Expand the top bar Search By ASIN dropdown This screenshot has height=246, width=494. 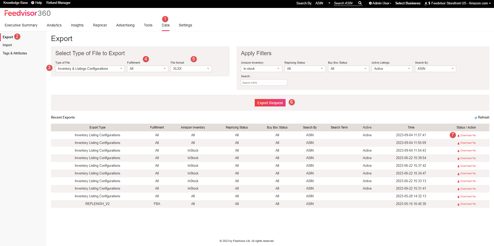point(323,3)
